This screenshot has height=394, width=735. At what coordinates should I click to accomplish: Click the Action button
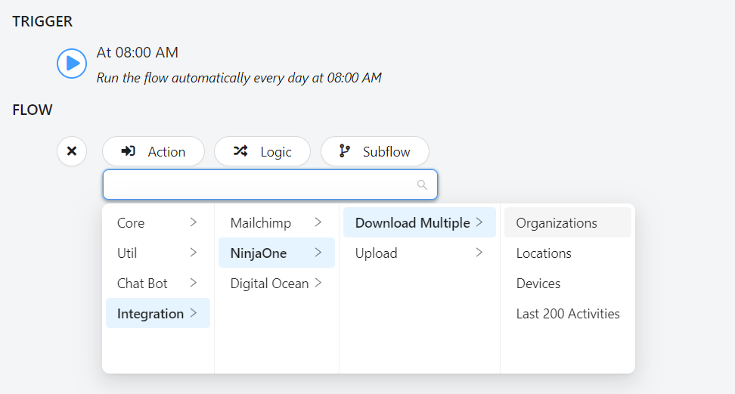pos(154,151)
